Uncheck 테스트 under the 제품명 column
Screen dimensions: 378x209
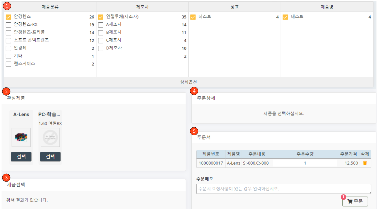(285, 16)
